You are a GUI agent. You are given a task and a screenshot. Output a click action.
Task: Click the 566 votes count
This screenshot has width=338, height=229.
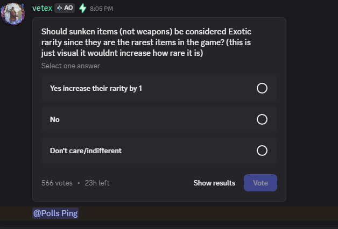point(57,183)
